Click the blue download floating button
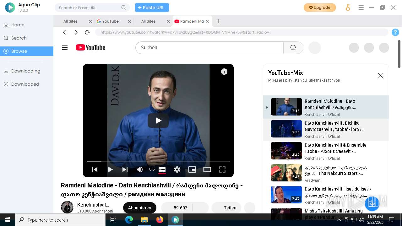The image size is (402, 226). point(372,203)
